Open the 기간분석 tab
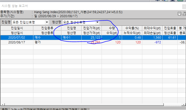186x110 pixels. (30, 109)
